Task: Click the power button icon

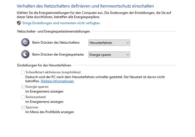Action: pos(25,42)
